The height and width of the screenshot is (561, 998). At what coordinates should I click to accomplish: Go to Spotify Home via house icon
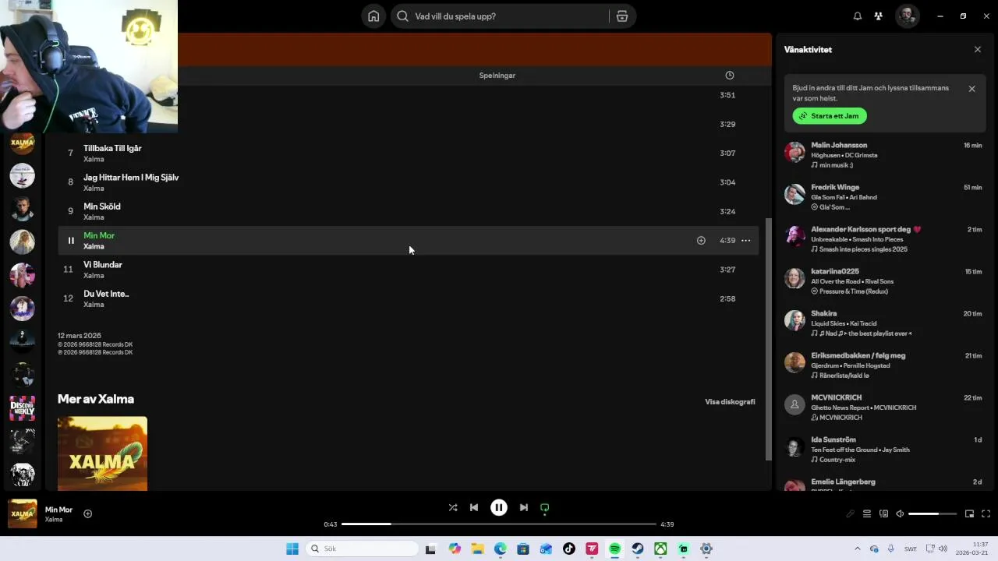point(373,16)
